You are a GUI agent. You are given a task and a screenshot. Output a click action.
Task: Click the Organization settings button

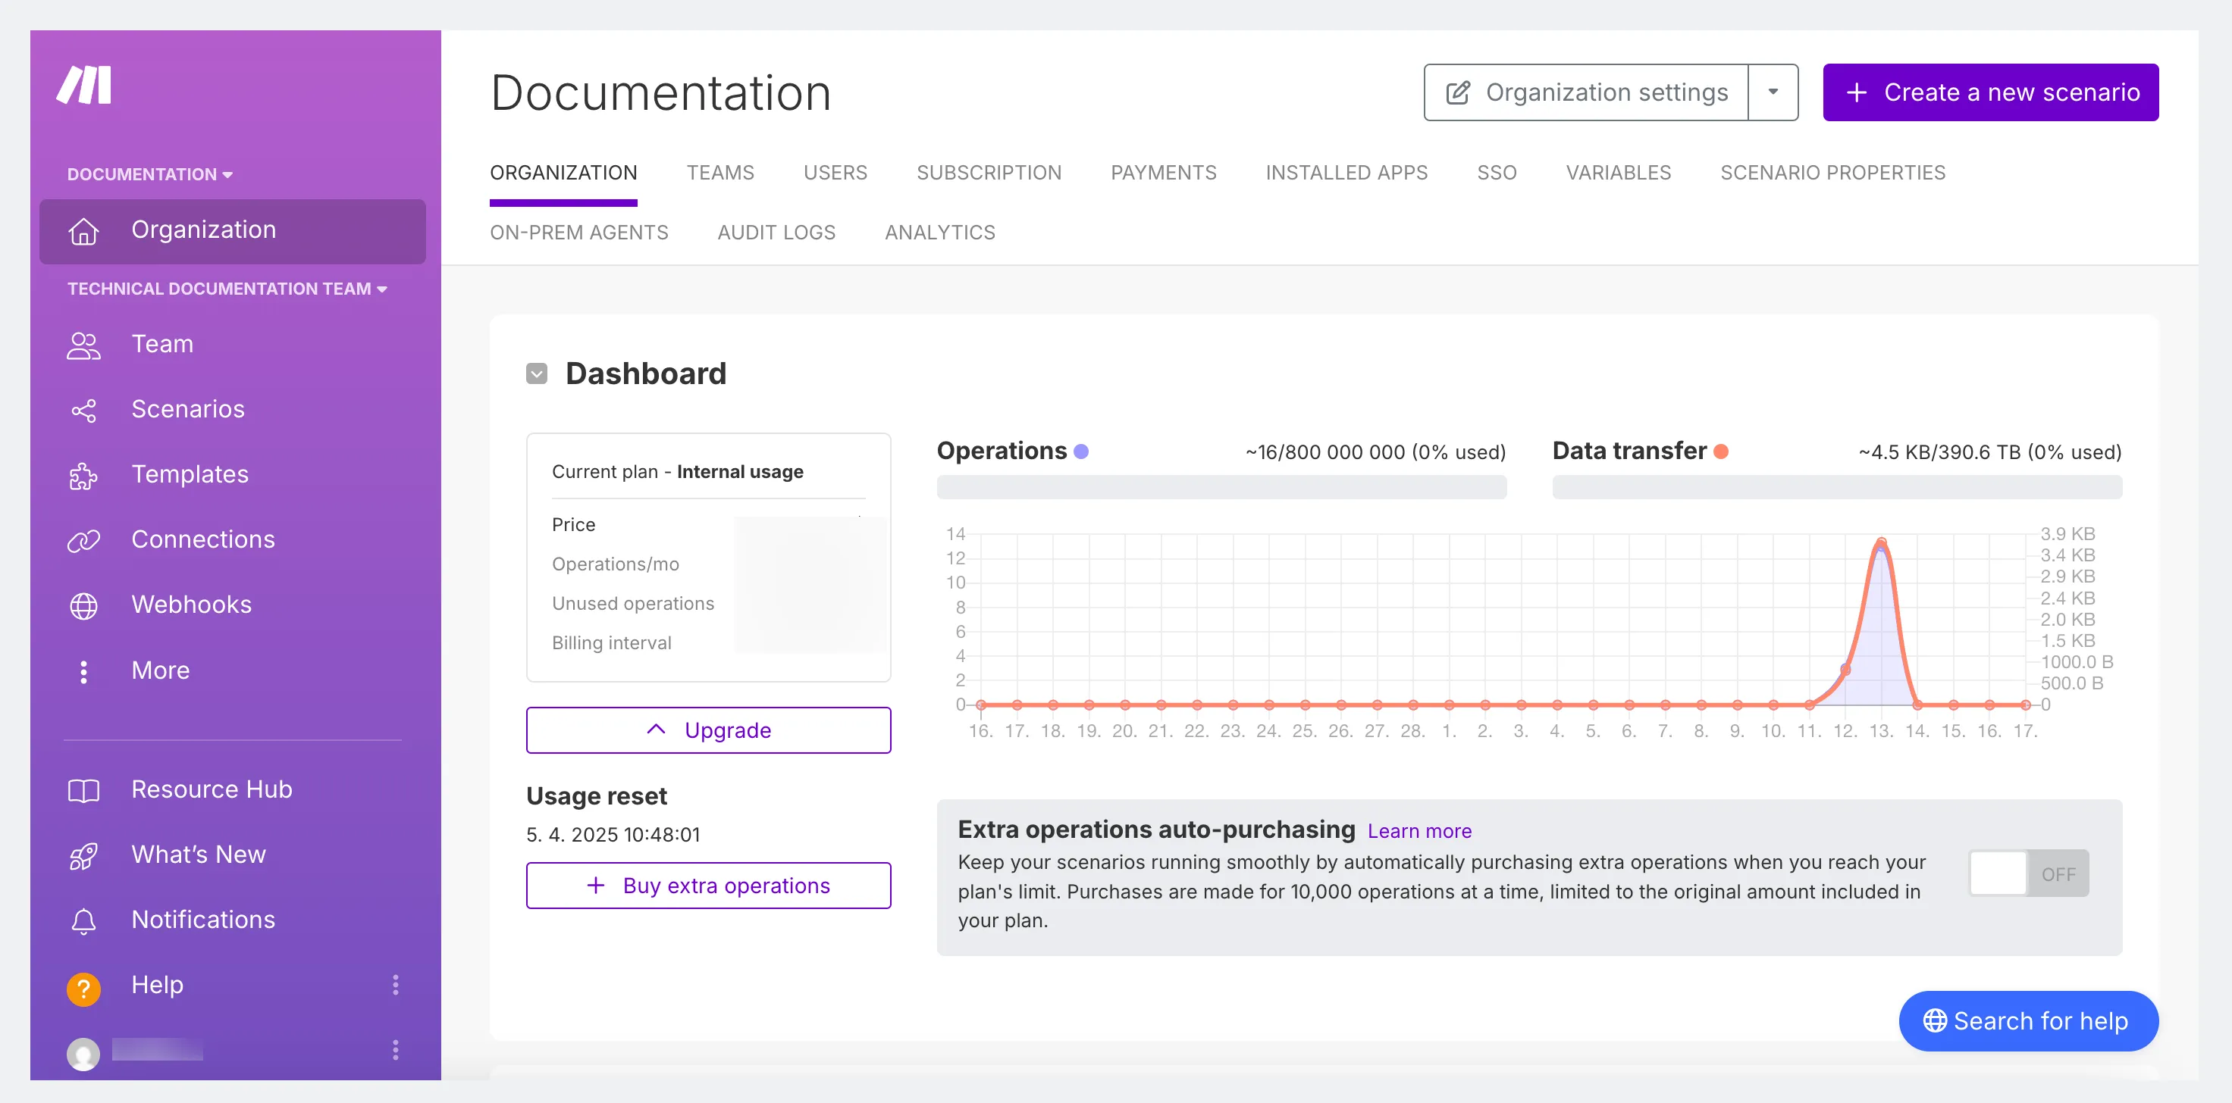(1585, 92)
